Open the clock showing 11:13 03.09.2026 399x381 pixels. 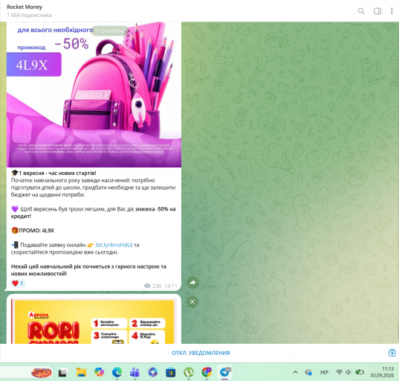[x=382, y=372]
